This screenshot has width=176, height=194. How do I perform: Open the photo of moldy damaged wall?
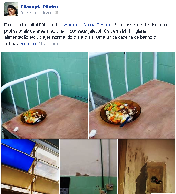[x=146, y=167]
